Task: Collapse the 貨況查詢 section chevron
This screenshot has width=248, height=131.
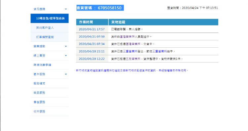Action: pos(66,9)
